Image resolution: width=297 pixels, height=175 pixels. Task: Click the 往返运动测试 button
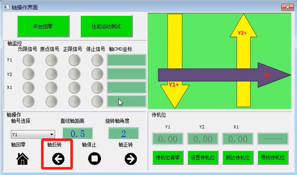tap(106, 26)
